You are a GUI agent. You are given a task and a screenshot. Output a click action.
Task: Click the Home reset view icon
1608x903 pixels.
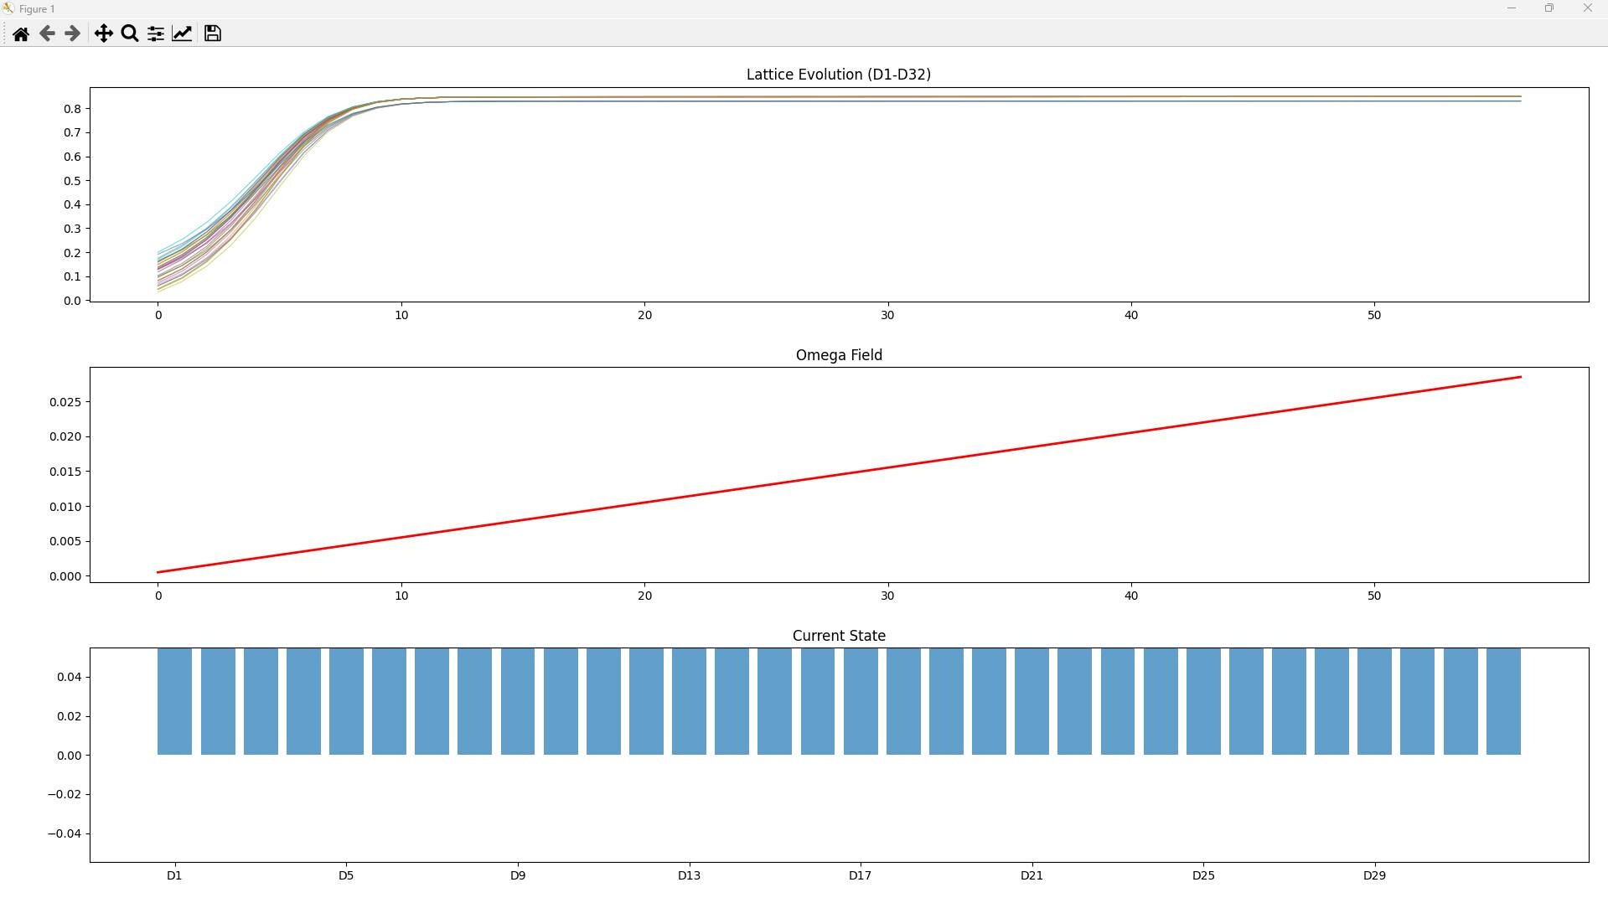(x=21, y=34)
